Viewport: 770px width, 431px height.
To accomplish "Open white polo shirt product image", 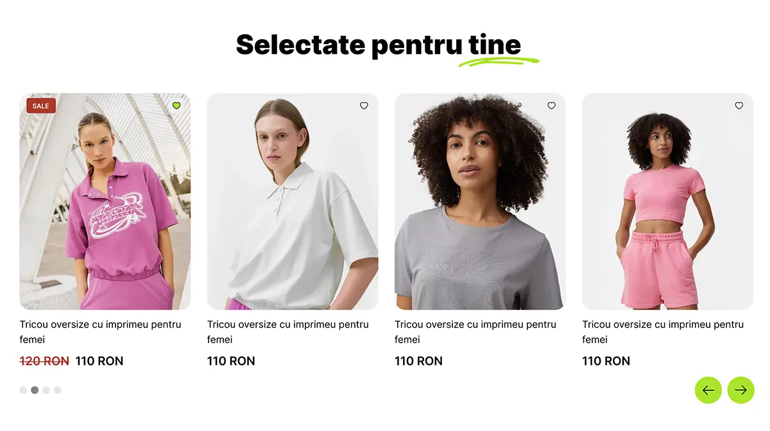I will (293, 202).
